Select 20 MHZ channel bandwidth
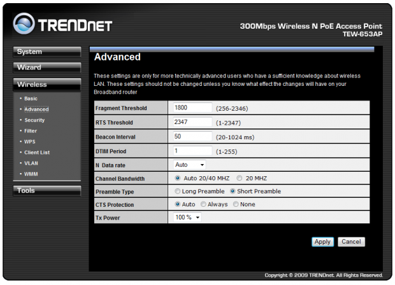 [240, 178]
